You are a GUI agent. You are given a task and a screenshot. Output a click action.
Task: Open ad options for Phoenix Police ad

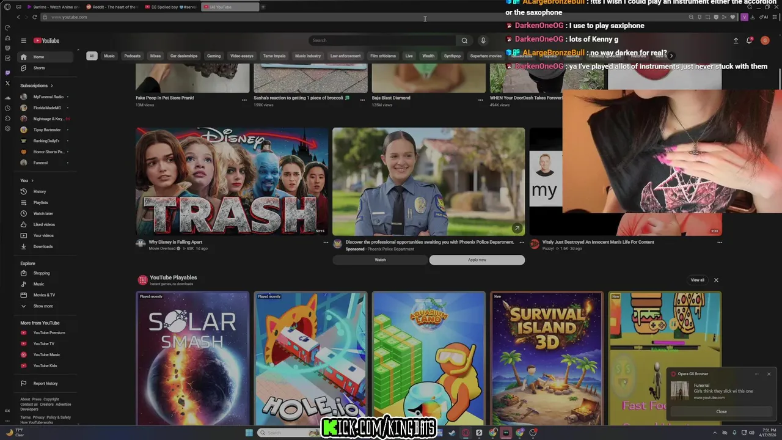[x=522, y=242]
